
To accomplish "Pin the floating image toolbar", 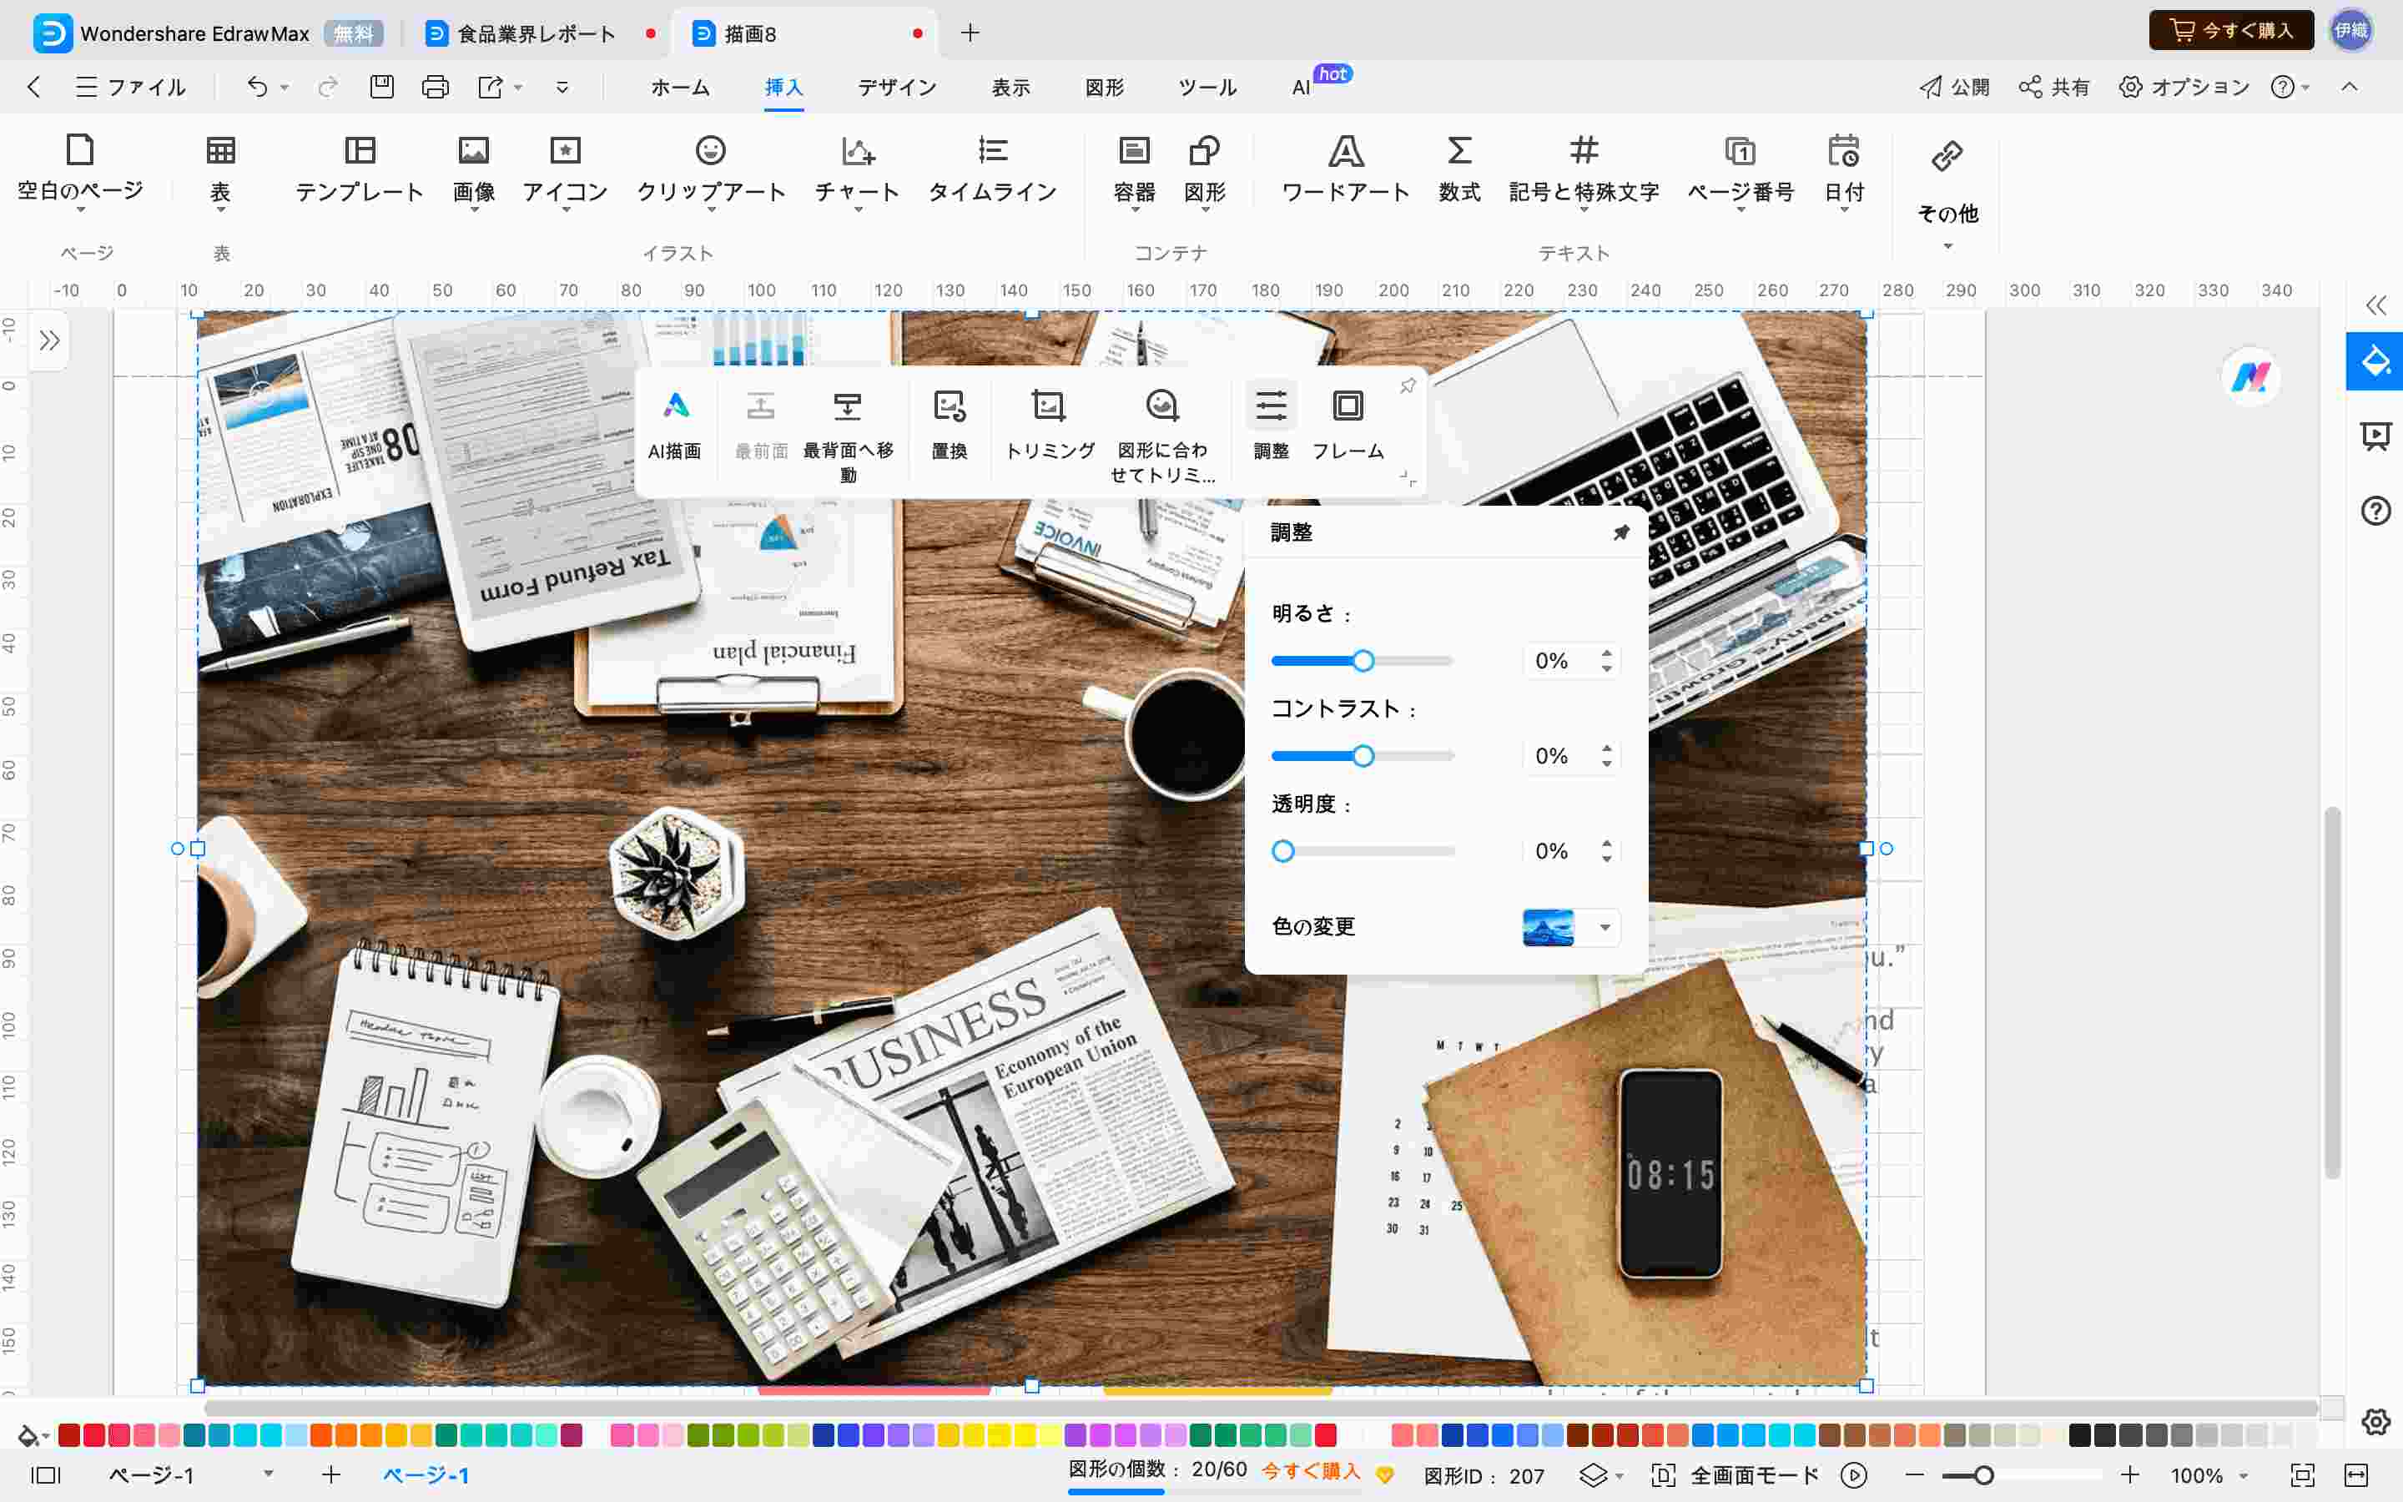I will click(x=1407, y=386).
